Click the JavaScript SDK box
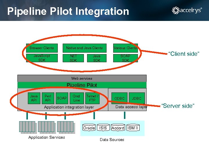 click(x=42, y=58)
